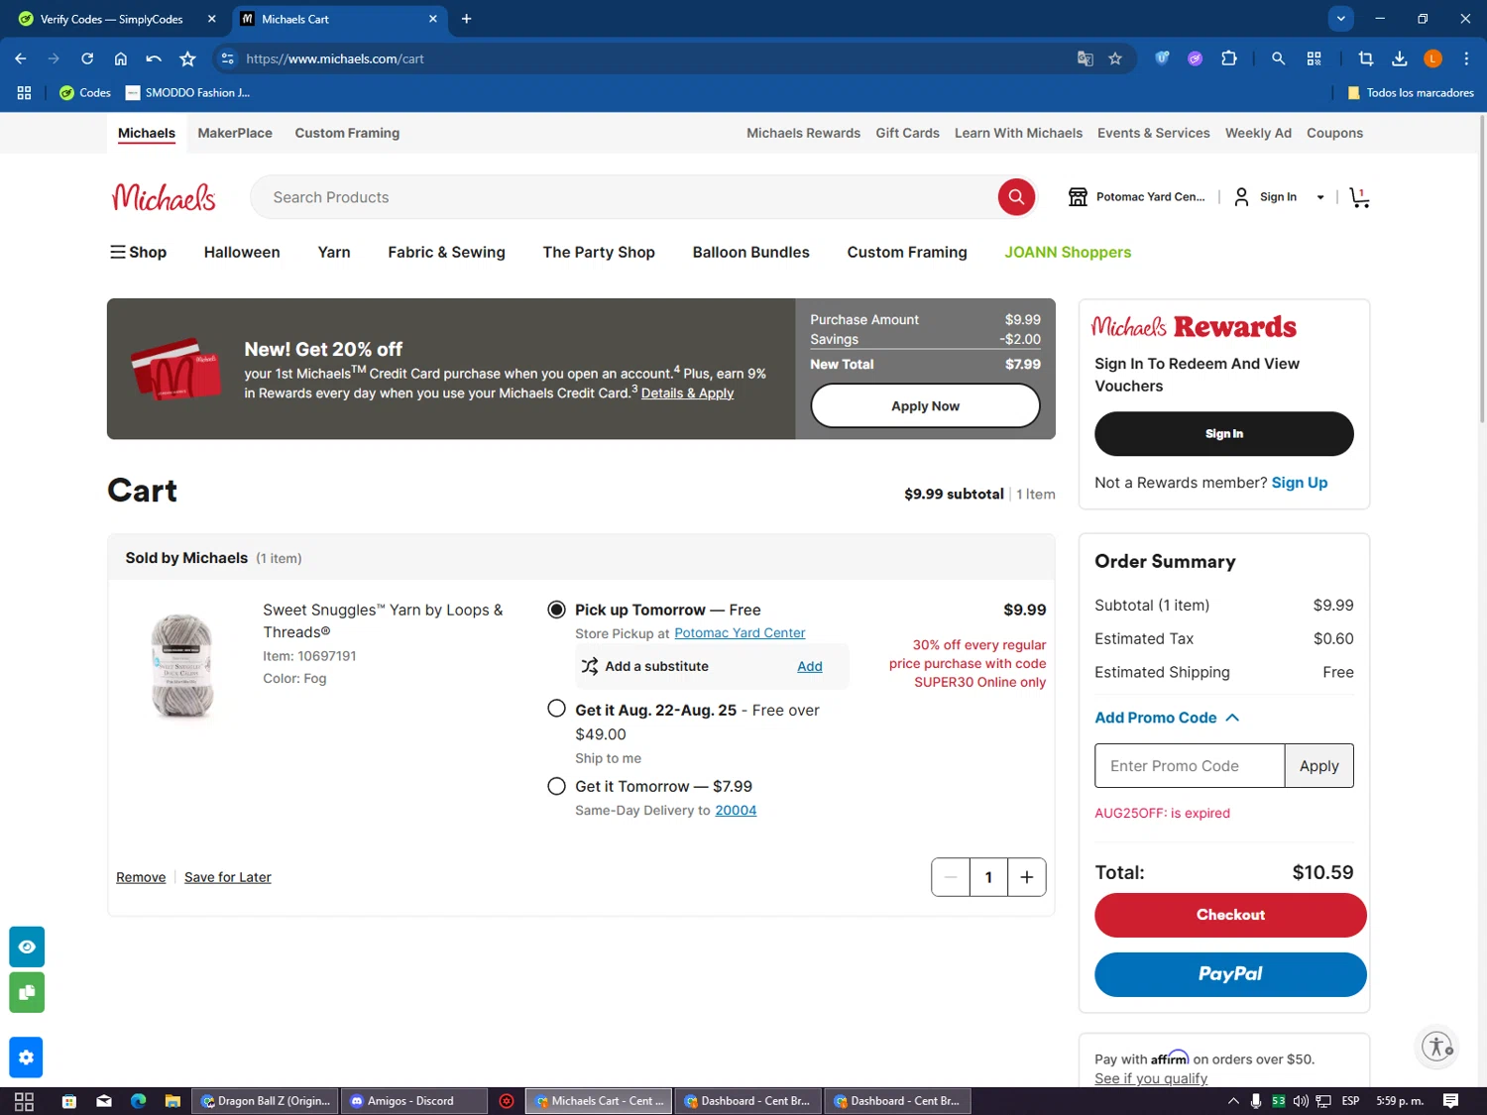Open Details & Apply link
This screenshot has height=1115, width=1487.
tap(687, 392)
